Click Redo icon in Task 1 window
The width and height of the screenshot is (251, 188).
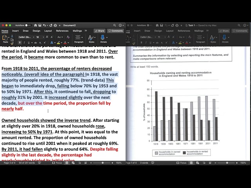point(173,25)
